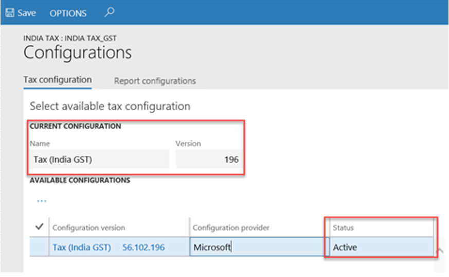
Task: Click the Configuration provider field containing Microsoft
Action: [257, 248]
